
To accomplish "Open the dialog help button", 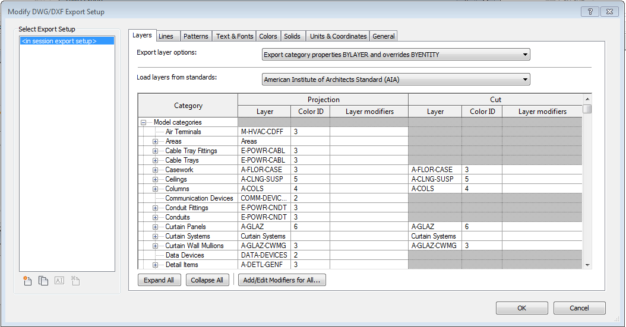I will point(590,11).
